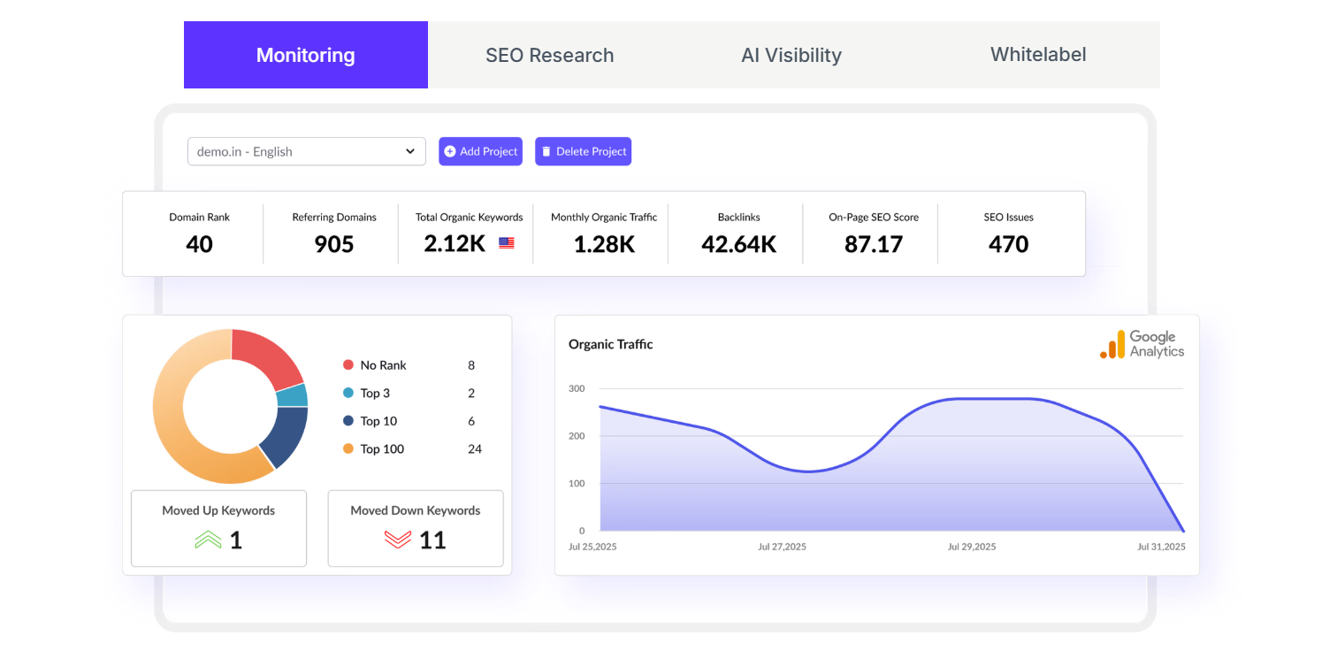Image resolution: width=1322 pixels, height=651 pixels.
Task: Click the trash icon in Delete Project
Action: [x=546, y=151]
